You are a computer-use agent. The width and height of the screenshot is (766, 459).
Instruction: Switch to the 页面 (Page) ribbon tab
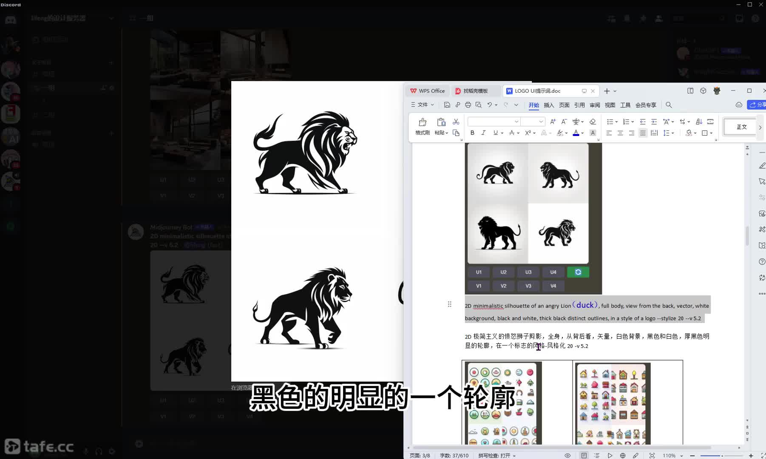coord(564,105)
